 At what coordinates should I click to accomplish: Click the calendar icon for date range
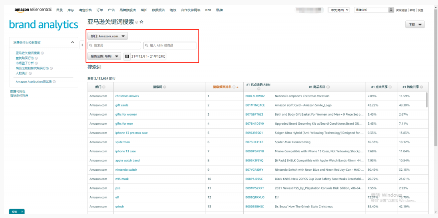[x=127, y=56]
